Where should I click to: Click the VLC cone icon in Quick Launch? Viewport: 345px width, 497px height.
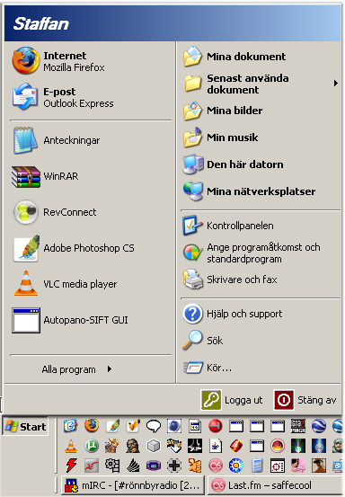coord(71,446)
